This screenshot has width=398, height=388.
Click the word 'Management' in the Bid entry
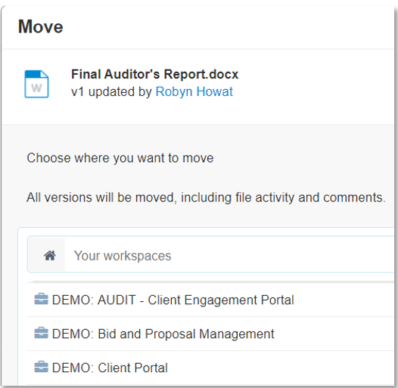(237, 334)
